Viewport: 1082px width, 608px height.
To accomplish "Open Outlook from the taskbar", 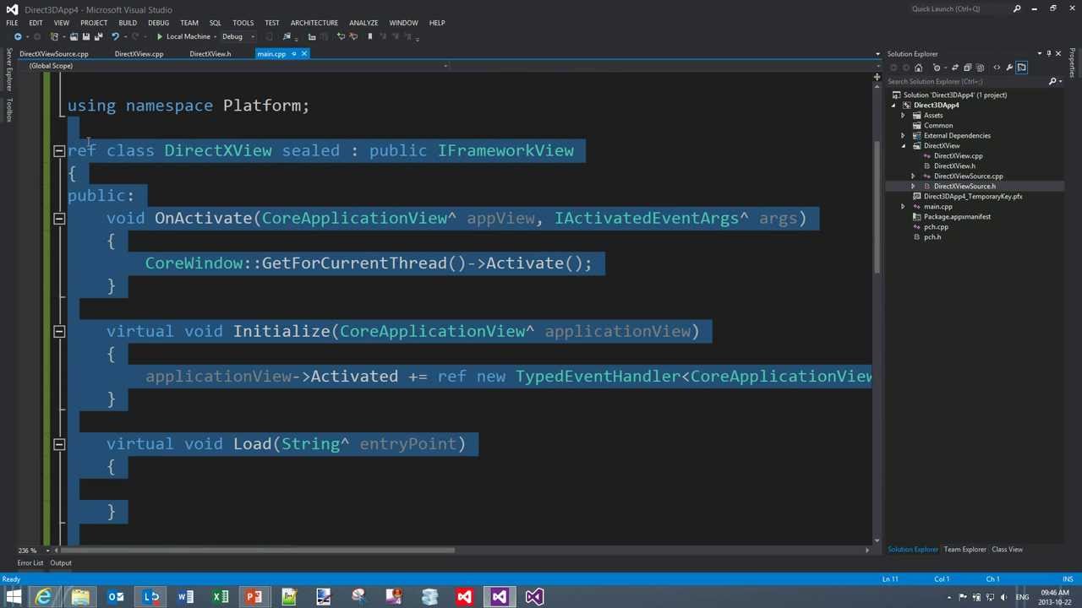I will (116, 597).
